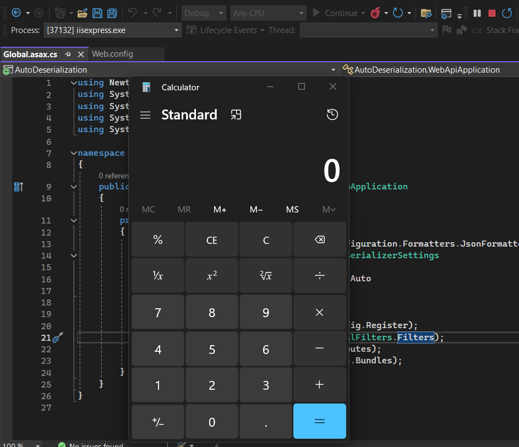Screen dimensions: 519x447
Task: Pin the Global.asax.cs tab
Action: coord(68,54)
